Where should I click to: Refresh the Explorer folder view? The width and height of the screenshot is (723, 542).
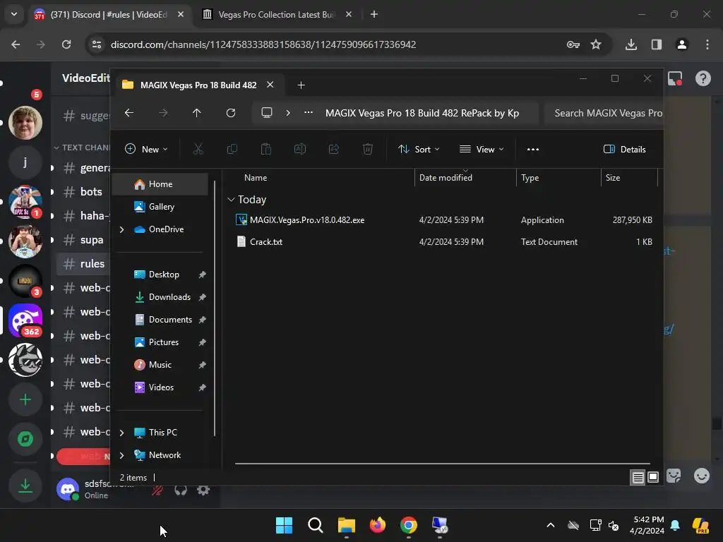(231, 113)
